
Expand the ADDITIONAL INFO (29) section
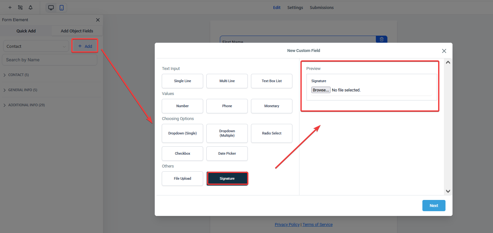click(26, 105)
